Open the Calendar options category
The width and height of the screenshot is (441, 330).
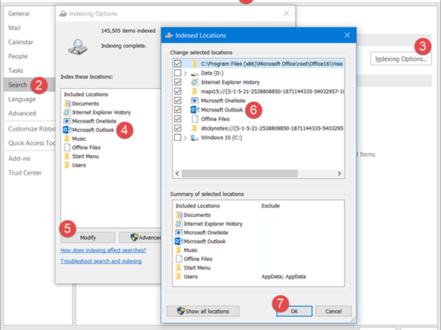(x=21, y=42)
